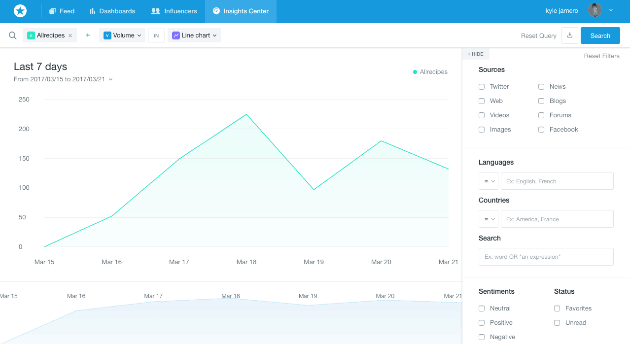Check the Web source
This screenshot has width=630, height=344.
point(482,101)
